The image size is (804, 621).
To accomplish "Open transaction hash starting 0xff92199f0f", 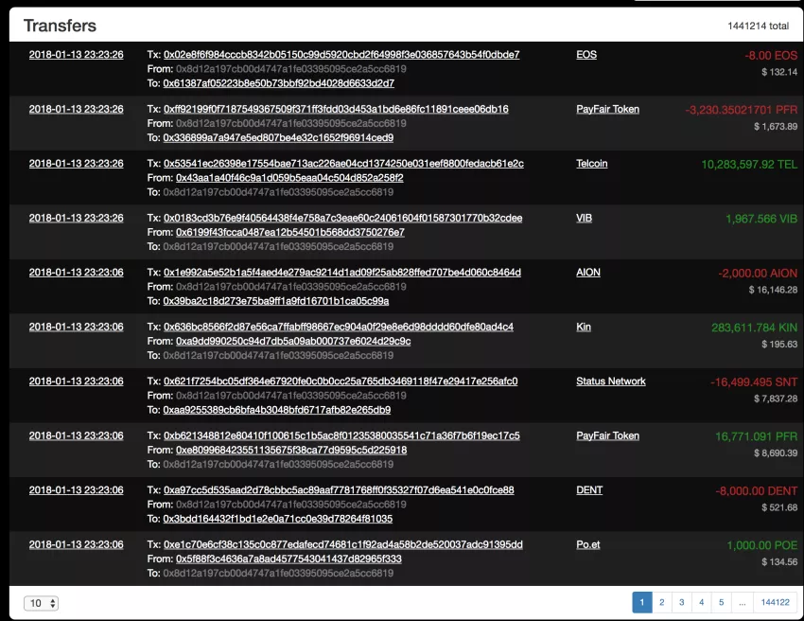I will pyautogui.click(x=336, y=109).
